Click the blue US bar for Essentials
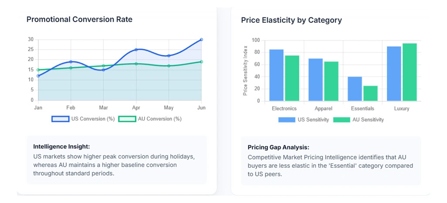This screenshot has width=447, height=203. point(355,89)
